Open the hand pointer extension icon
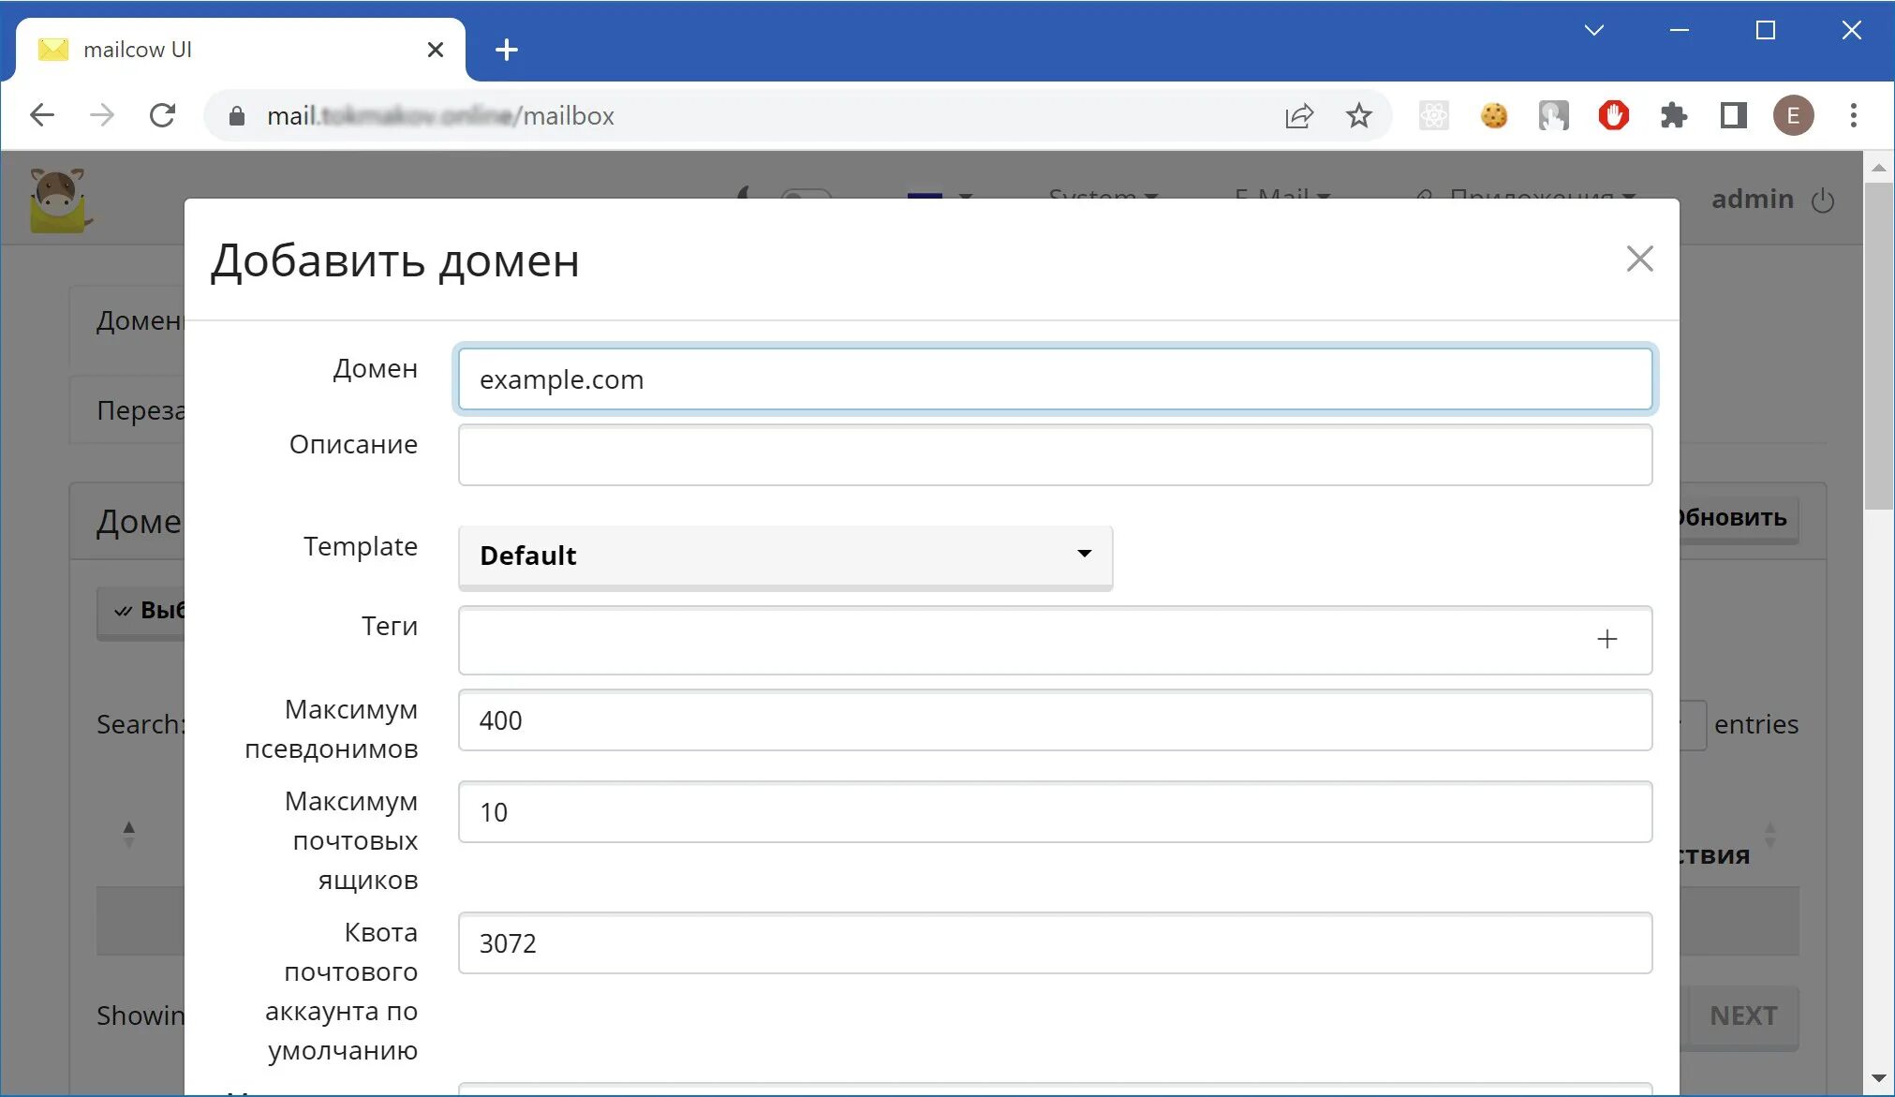 (1553, 116)
